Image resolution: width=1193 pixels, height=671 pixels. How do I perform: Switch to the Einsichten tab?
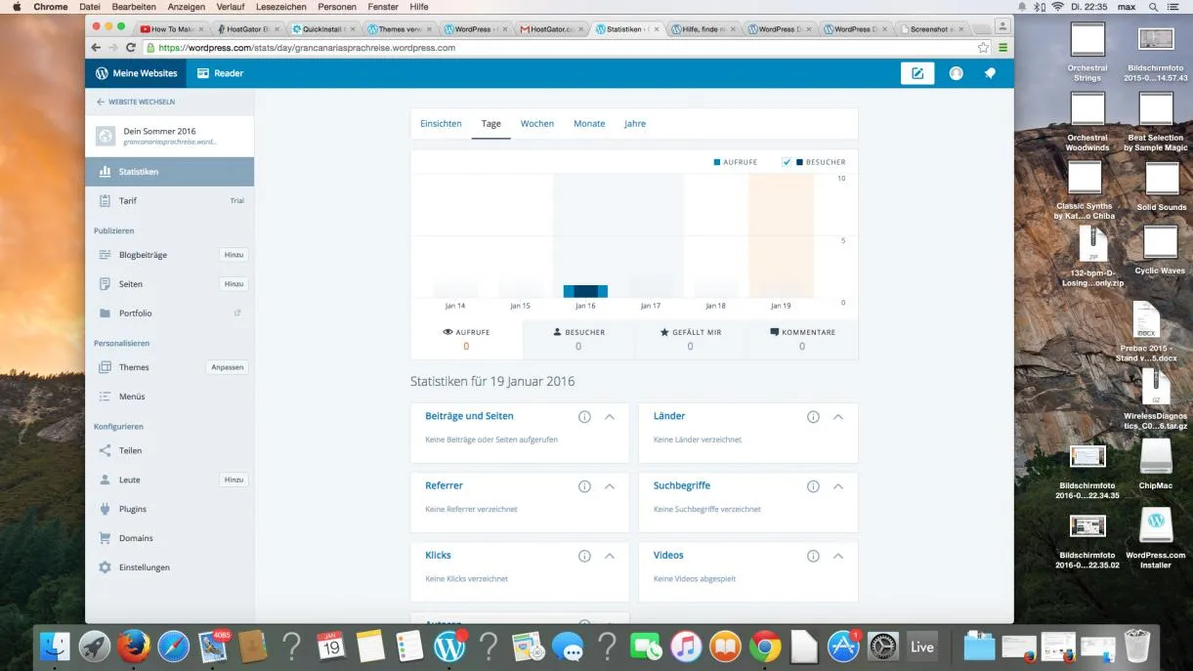click(441, 124)
